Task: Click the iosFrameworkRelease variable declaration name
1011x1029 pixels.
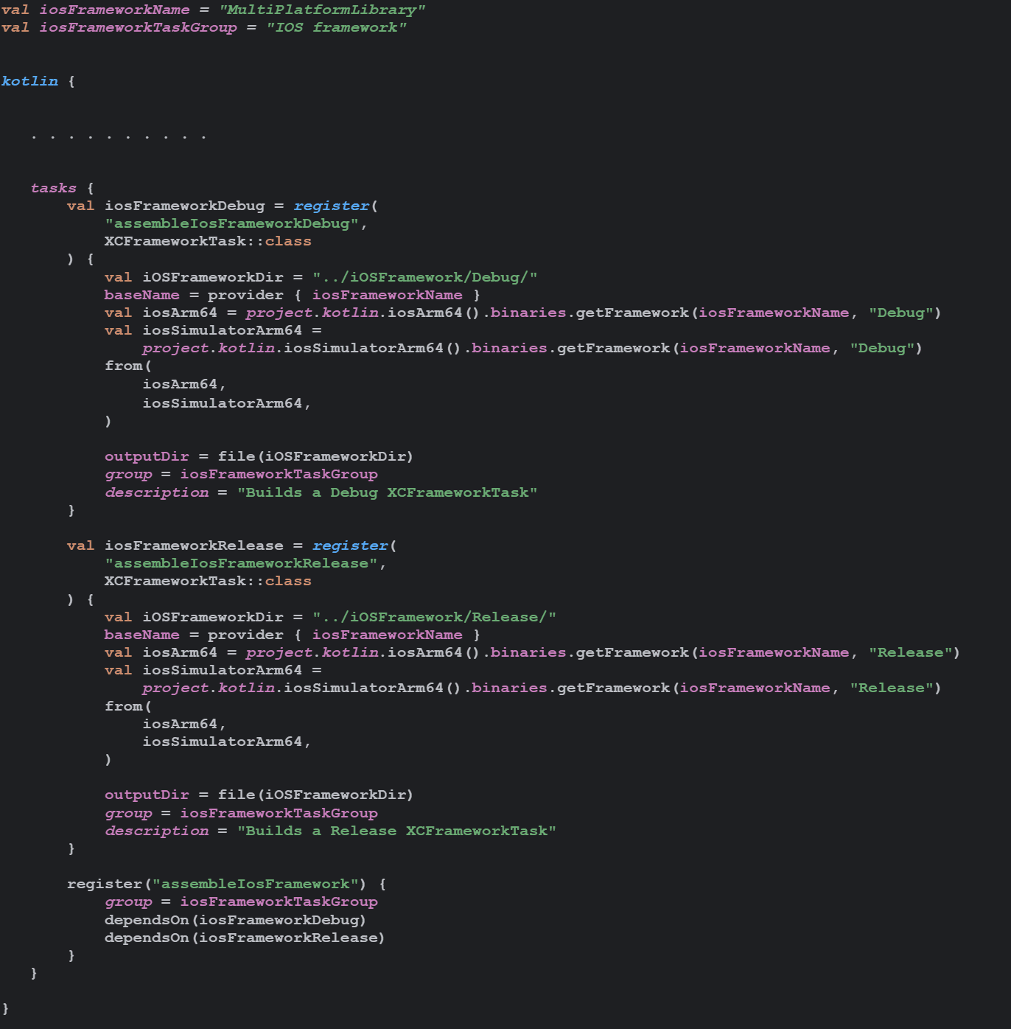Action: pyautogui.click(x=194, y=545)
